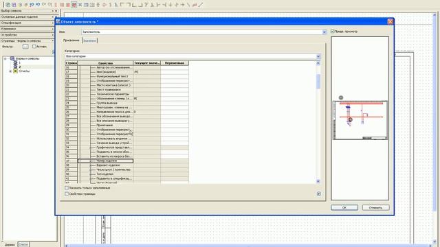This screenshot has height=247, width=440.
Task: Open the filter '...' button
Action: (x=25, y=47)
